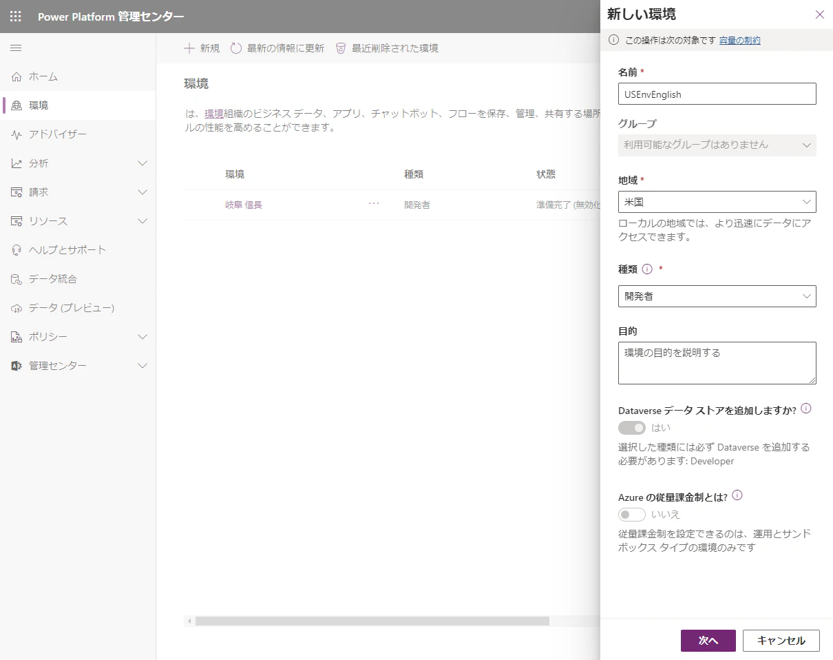Select ホーム in the sidebar
Screen dimensions: 833x660
coord(78,76)
